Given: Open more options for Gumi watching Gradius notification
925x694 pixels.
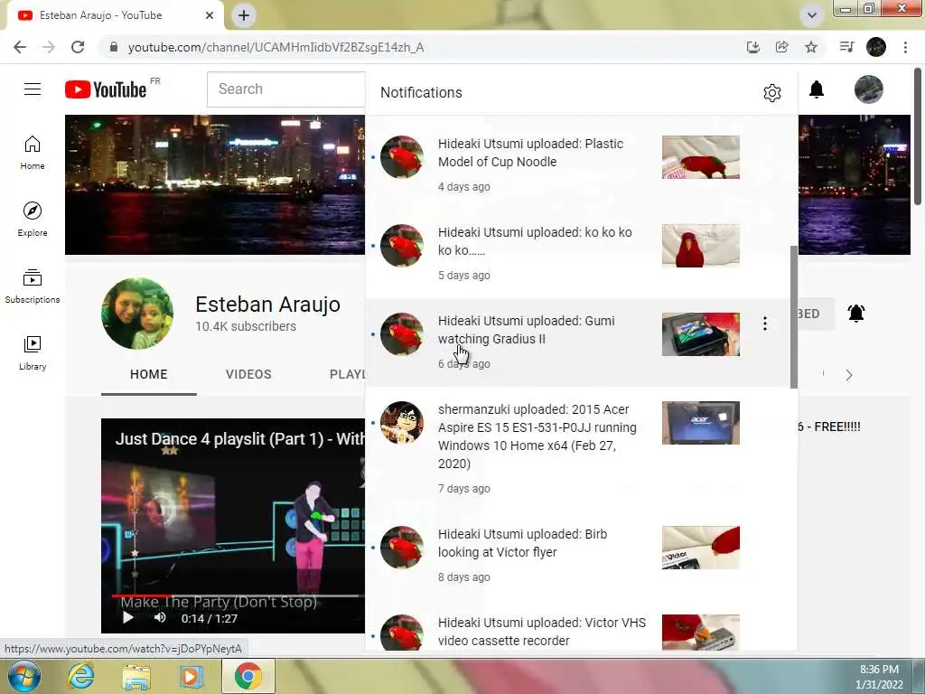Looking at the screenshot, I should 764,324.
